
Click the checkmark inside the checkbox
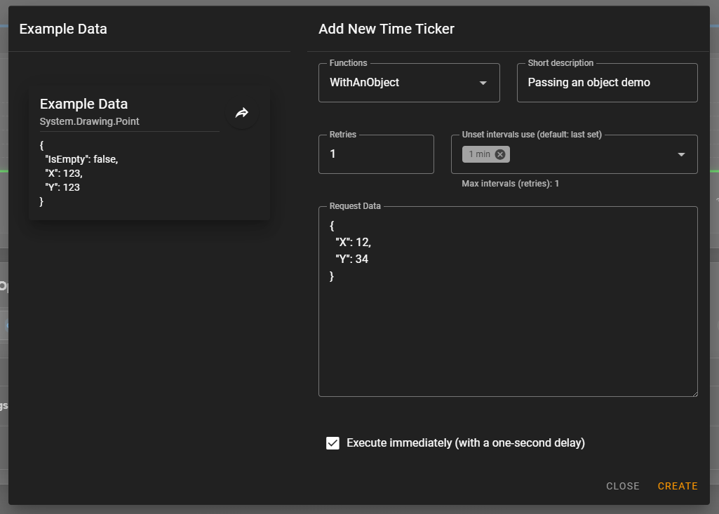click(x=332, y=442)
